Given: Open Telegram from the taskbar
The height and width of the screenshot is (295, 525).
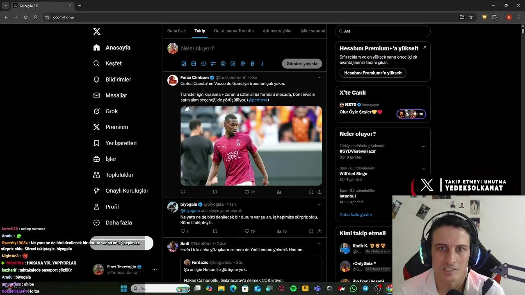Looking at the screenshot, I should click(x=365, y=288).
